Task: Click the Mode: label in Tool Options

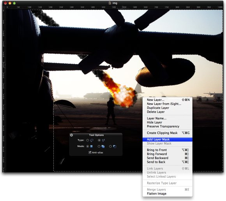Action: [x=81, y=146]
